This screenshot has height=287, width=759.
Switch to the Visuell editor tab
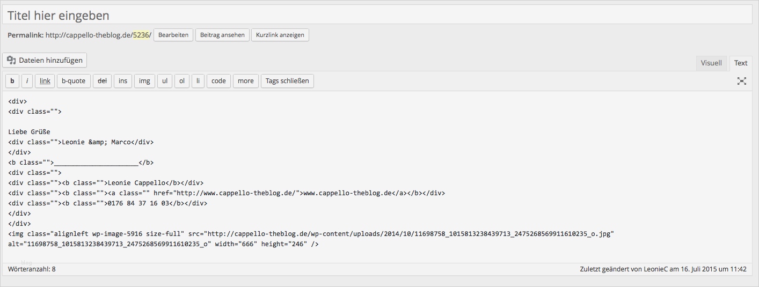click(711, 63)
